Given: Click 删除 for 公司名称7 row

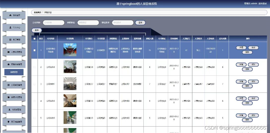Looking at the screenshot, I should click(x=247, y=86).
